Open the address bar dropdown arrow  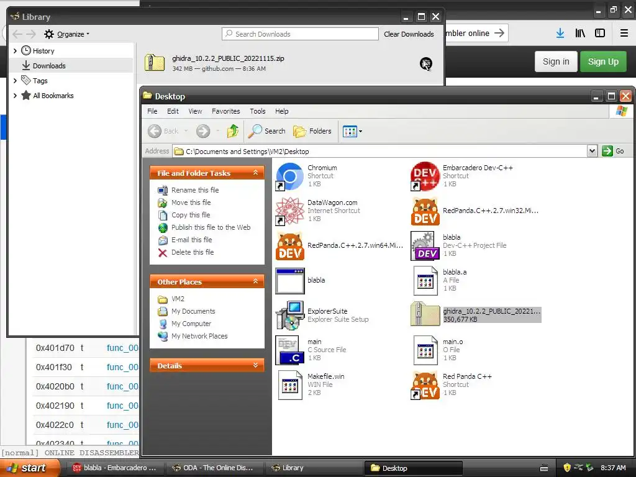click(592, 152)
